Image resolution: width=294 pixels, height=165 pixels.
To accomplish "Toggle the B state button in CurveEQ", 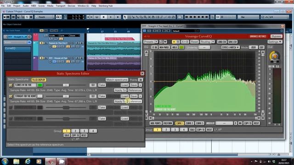I will (178, 42).
